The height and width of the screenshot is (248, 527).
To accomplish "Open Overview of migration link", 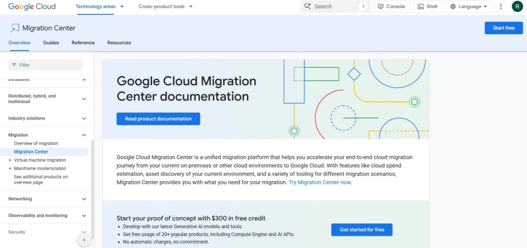I will point(36,143).
